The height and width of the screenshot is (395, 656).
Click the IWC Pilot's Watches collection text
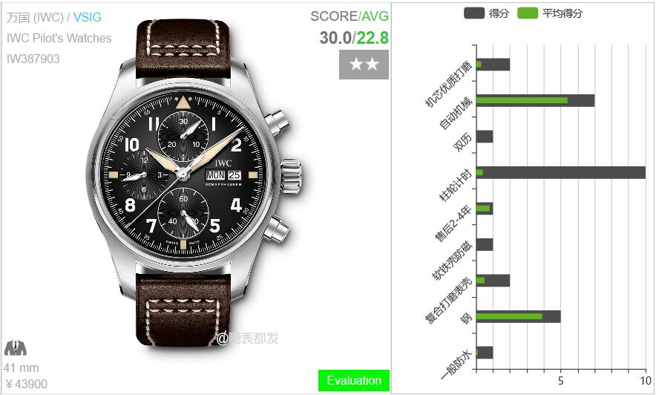coord(59,38)
